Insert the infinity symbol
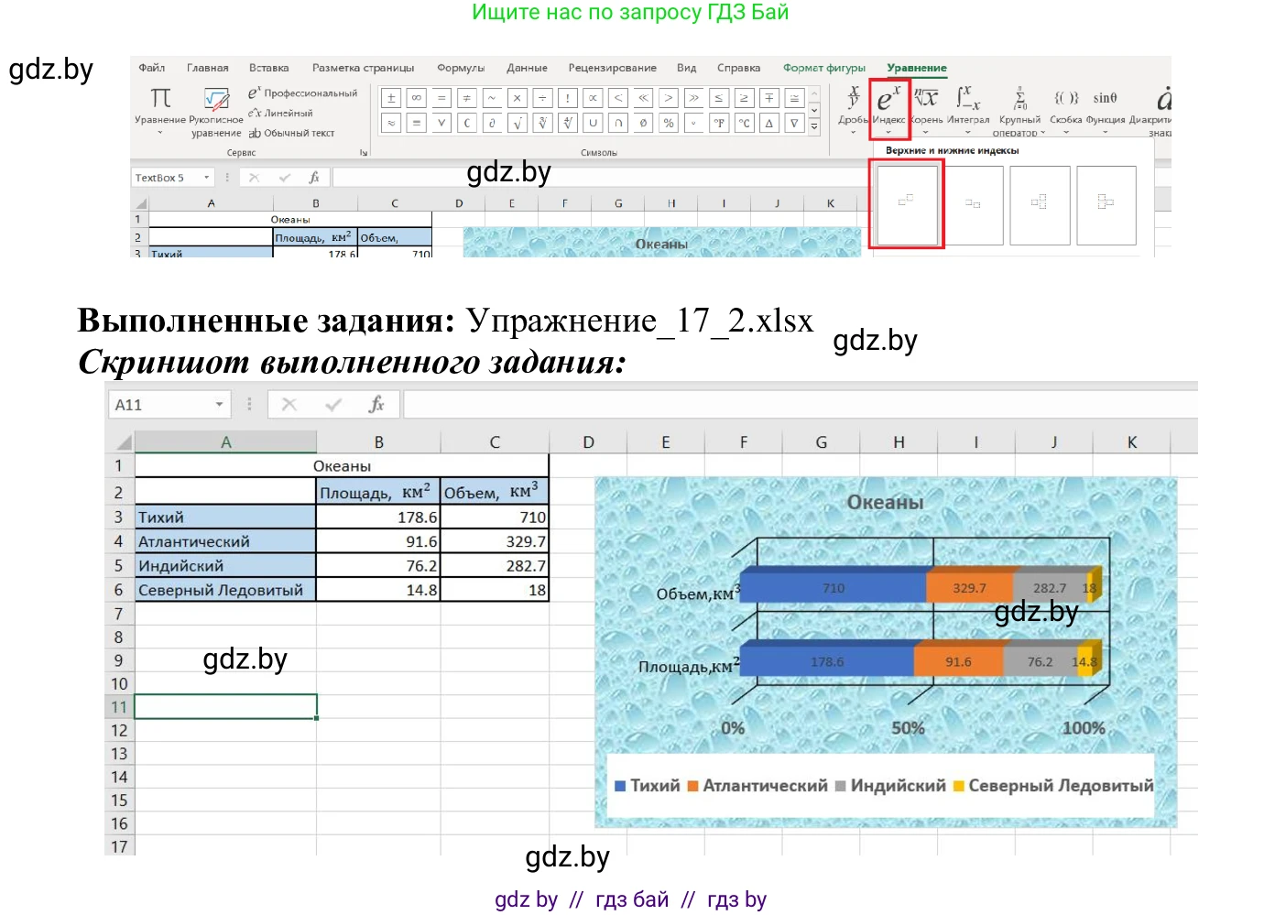 coord(418,96)
